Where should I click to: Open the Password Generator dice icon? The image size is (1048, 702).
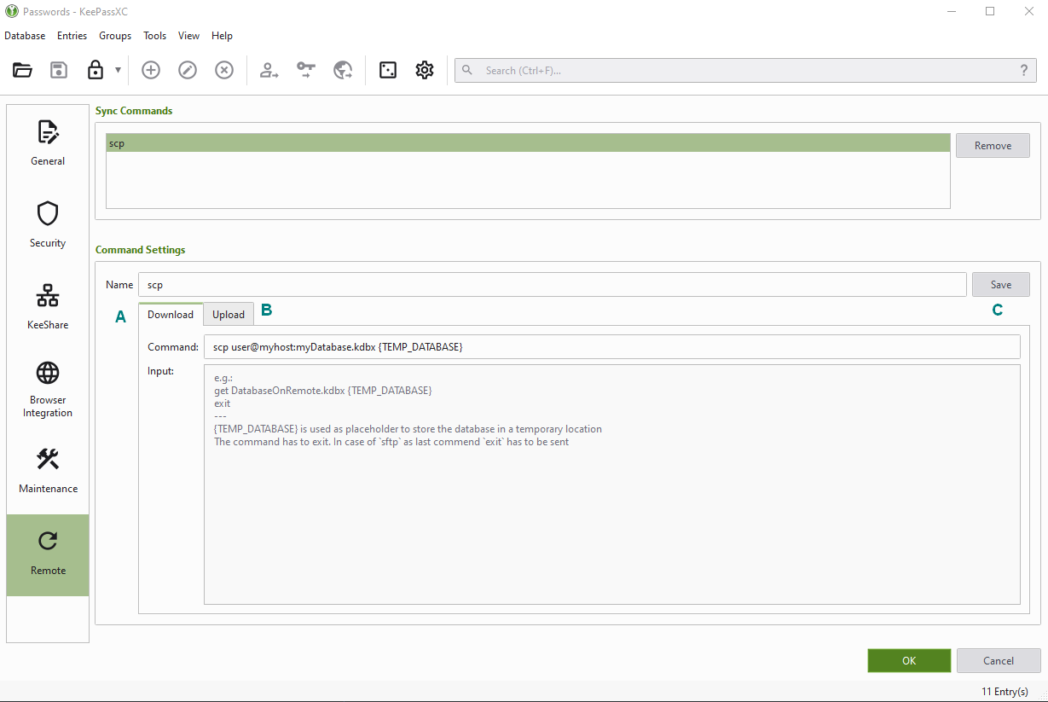[388, 71]
